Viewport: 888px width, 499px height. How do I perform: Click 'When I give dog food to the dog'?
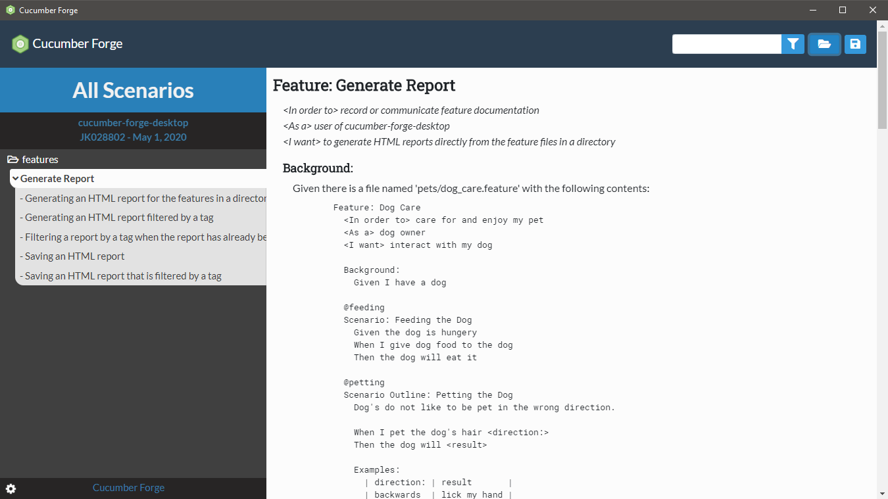(x=433, y=345)
